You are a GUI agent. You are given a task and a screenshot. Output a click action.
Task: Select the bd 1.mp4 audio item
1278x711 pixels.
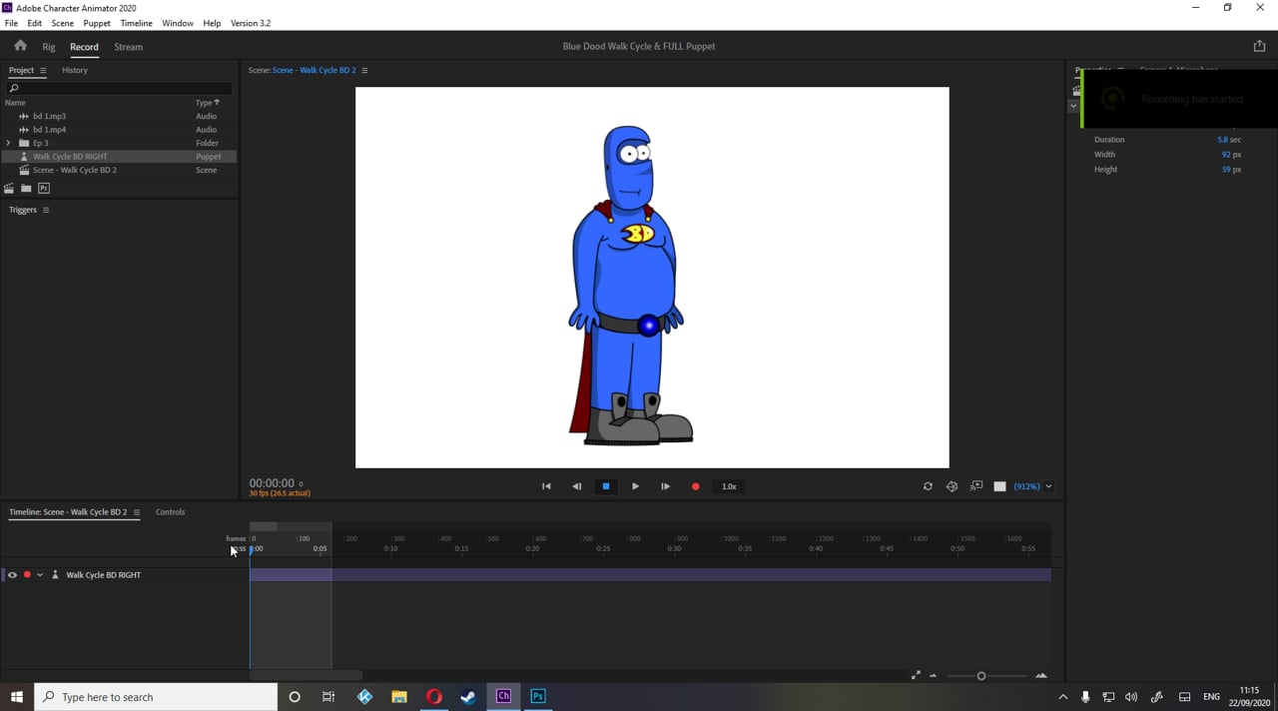119,130
